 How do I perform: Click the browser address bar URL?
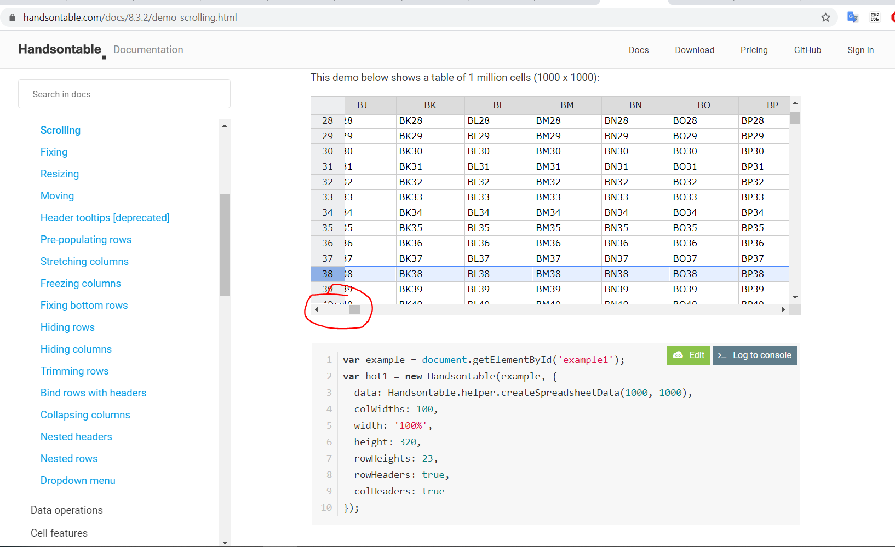click(130, 18)
